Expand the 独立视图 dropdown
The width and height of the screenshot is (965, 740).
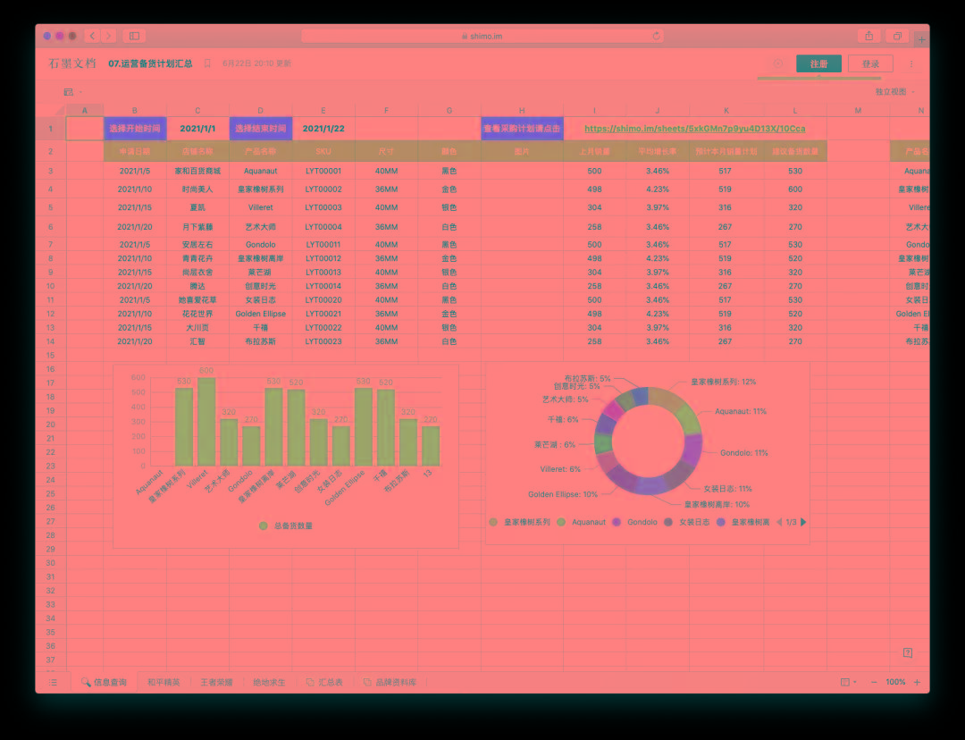coord(894,92)
